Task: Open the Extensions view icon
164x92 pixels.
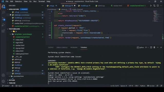Action: point(3,31)
